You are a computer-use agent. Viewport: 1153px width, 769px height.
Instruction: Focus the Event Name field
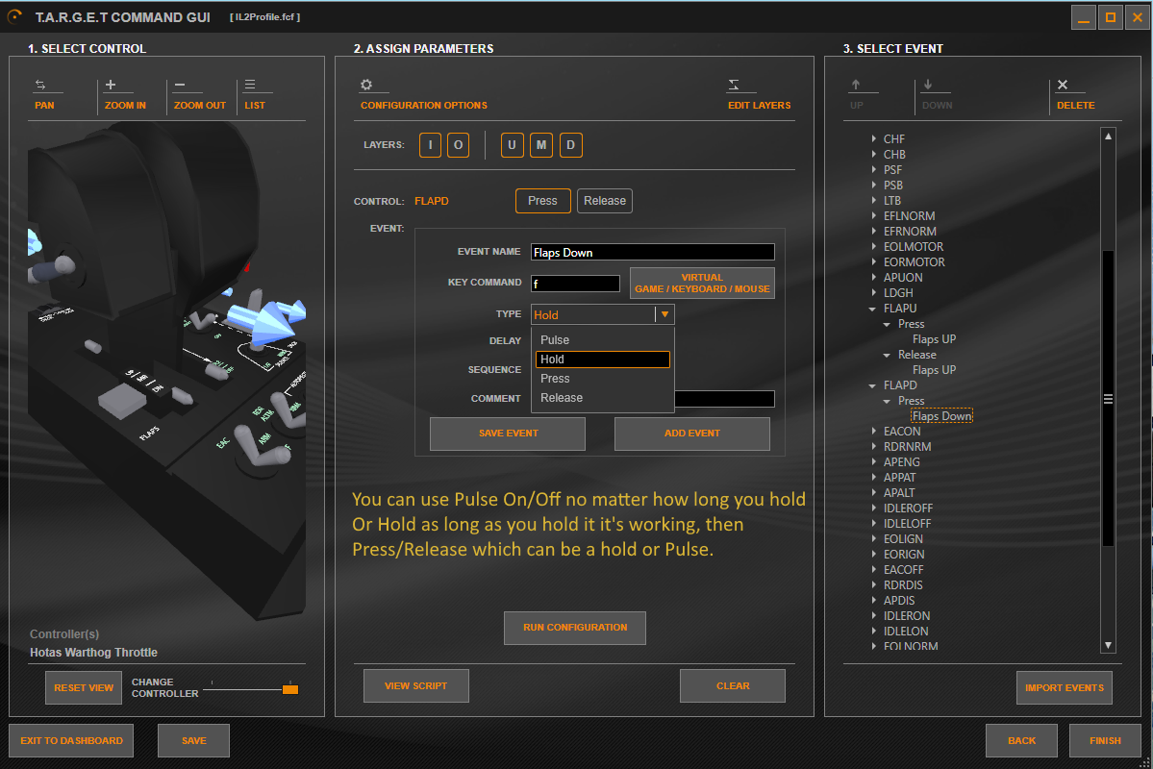point(652,252)
